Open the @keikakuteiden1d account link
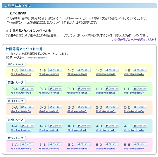The width and height of the screenshot is (158, 157). (x=105, y=74)
